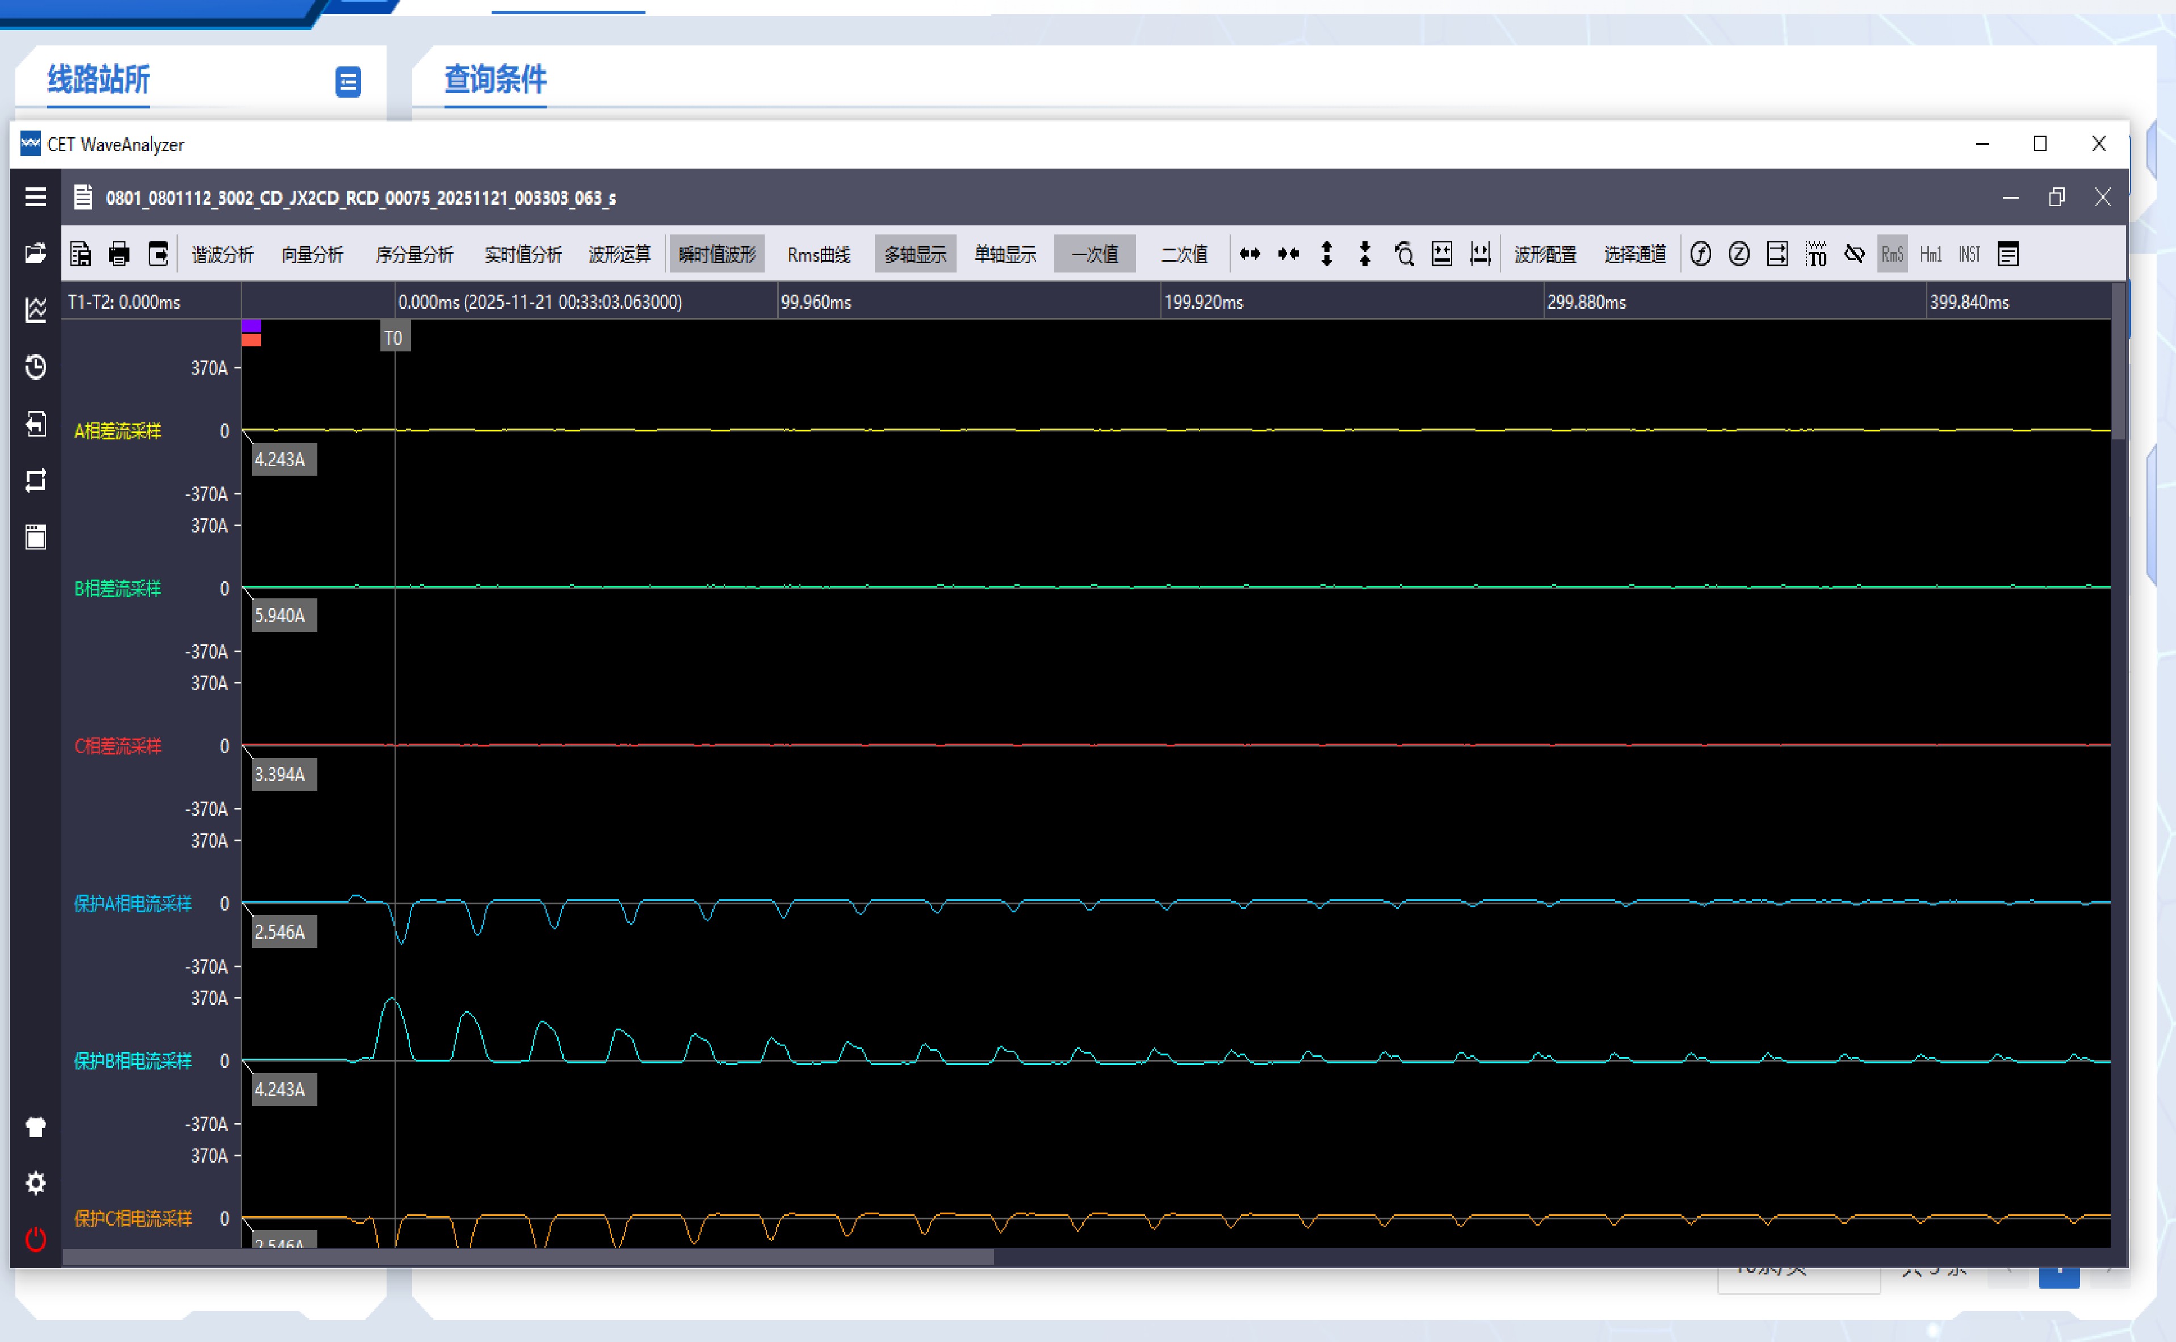2176x1342 pixels.
Task: Open the 谐波分析 menu
Action: tap(222, 255)
